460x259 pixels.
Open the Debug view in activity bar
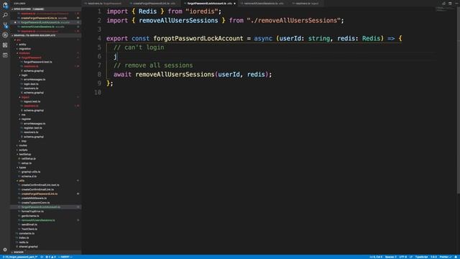5,35
